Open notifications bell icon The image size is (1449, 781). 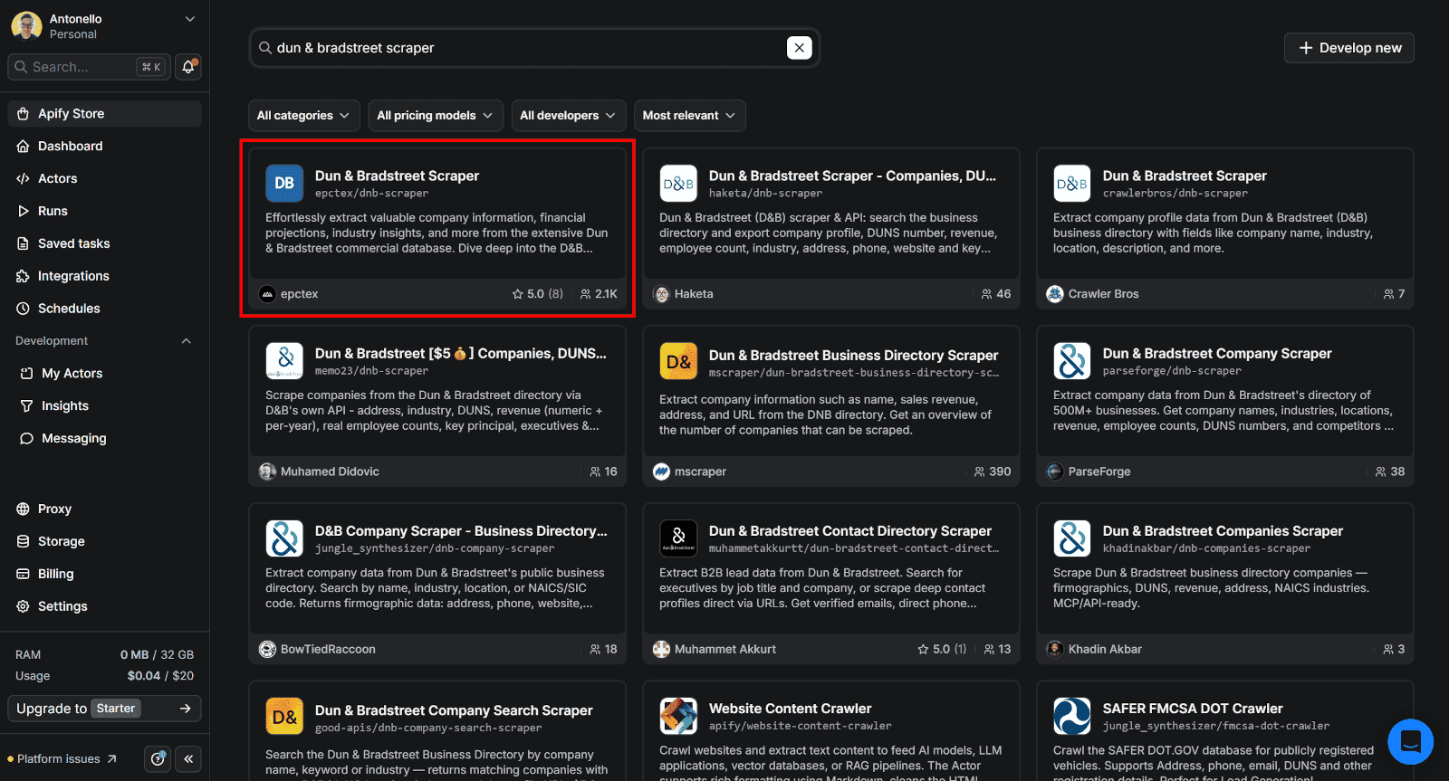tap(188, 67)
